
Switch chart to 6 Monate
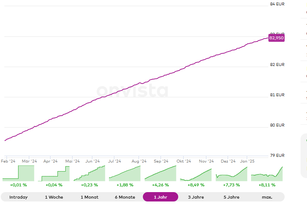point(125,197)
